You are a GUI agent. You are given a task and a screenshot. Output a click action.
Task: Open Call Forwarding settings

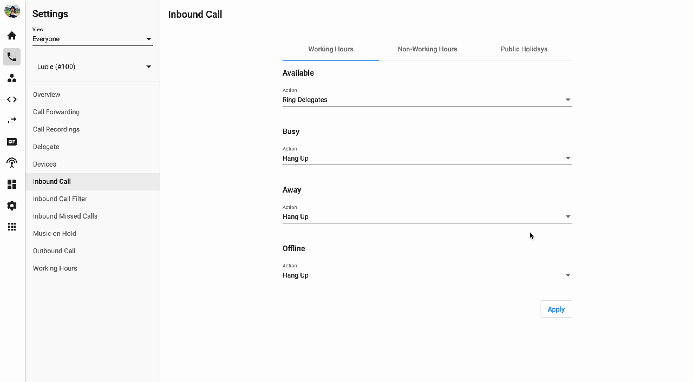pos(93,112)
